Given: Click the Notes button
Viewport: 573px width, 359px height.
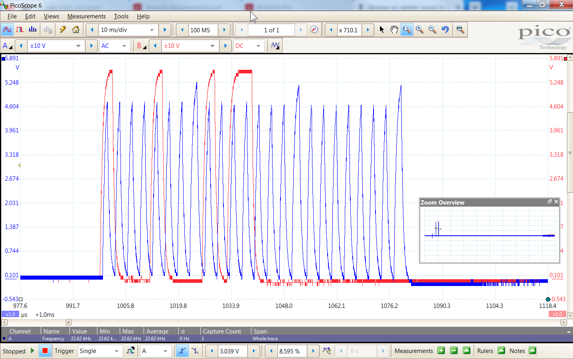Looking at the screenshot, I should coord(517,351).
